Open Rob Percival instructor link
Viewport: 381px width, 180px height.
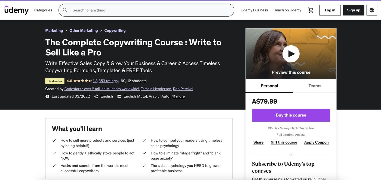[183, 89]
